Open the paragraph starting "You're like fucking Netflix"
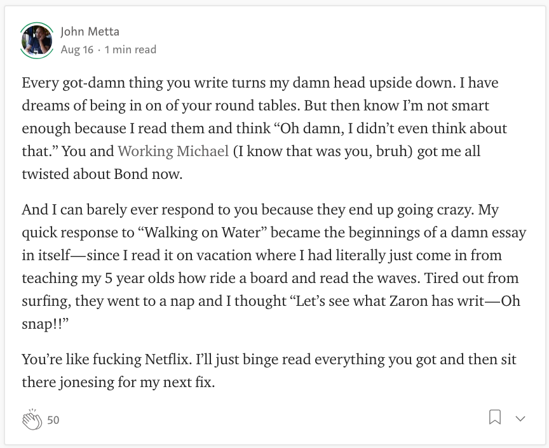 coord(269,371)
